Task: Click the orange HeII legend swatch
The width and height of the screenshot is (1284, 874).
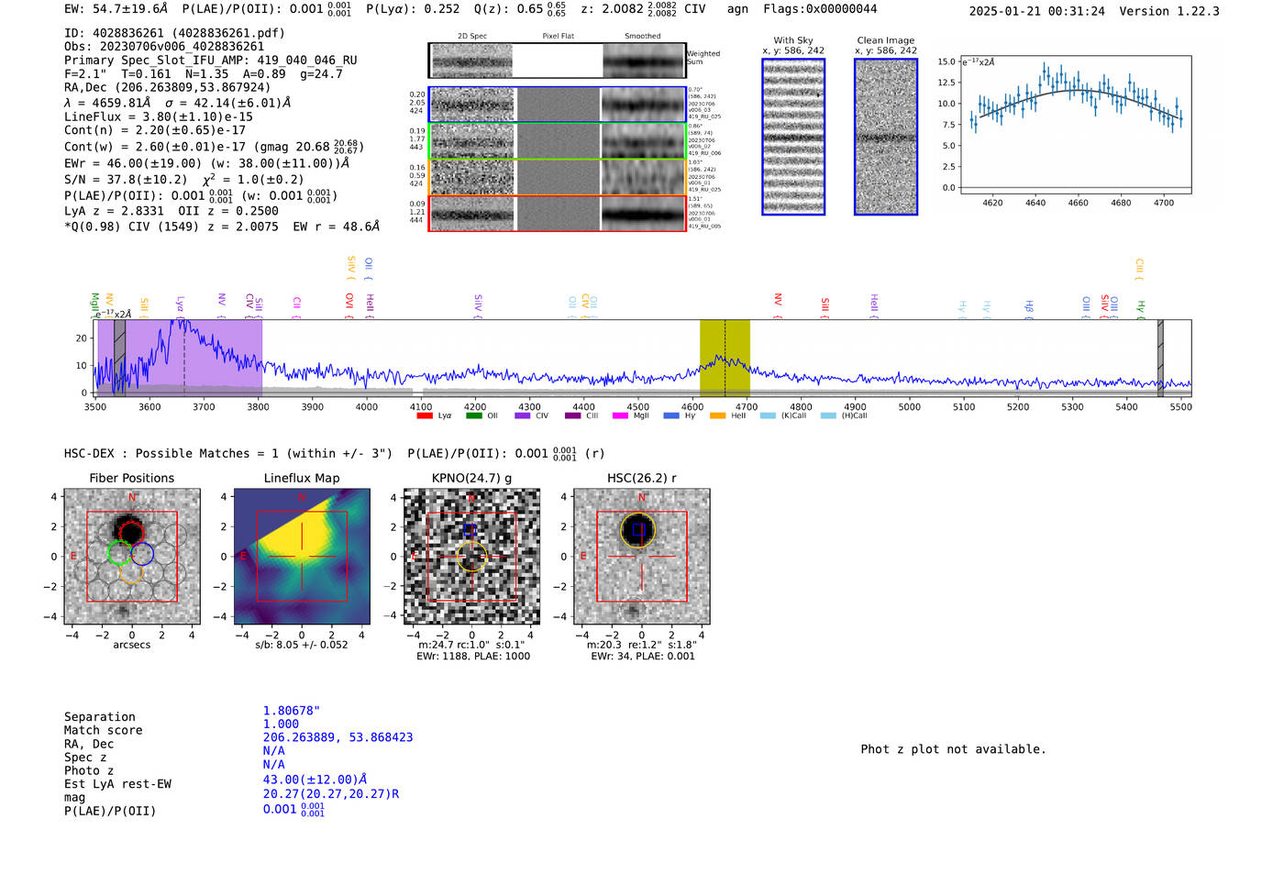Action: [x=717, y=416]
